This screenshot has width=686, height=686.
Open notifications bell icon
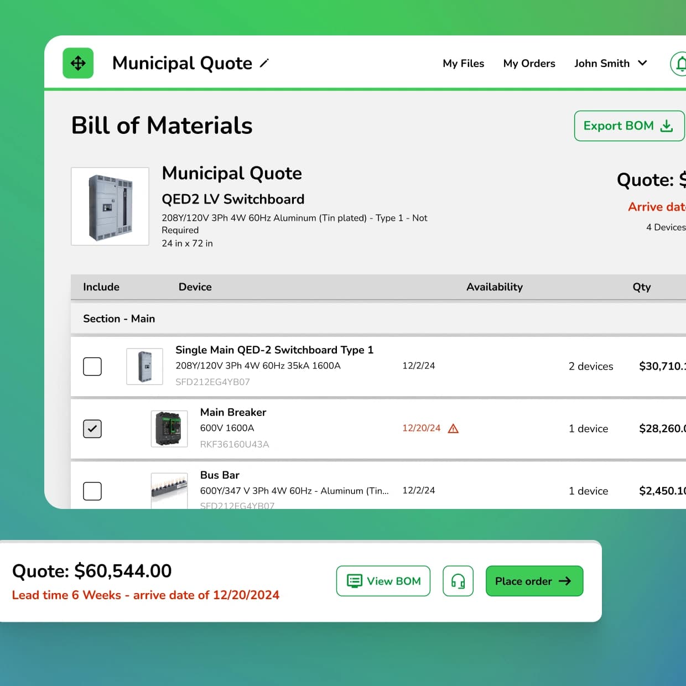point(679,64)
